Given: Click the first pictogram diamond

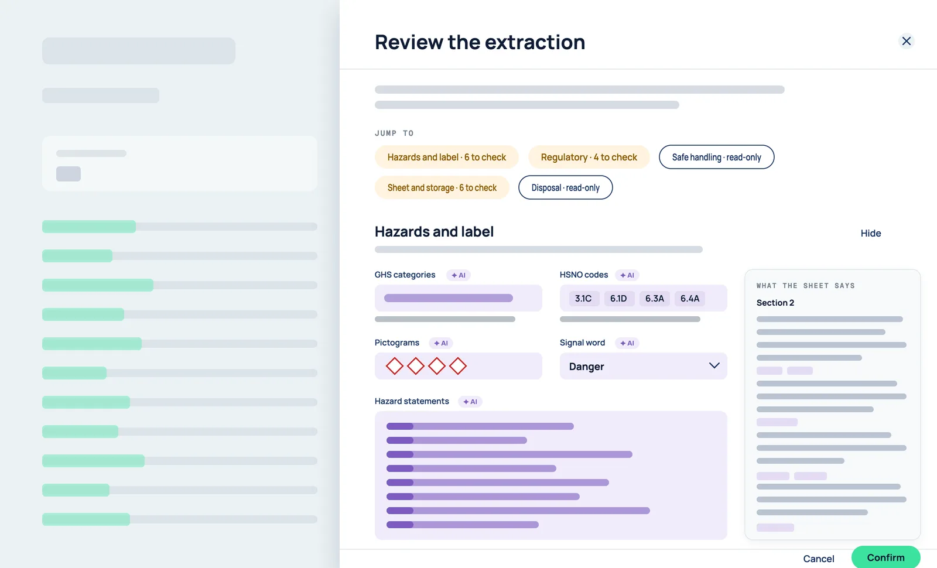Looking at the screenshot, I should tap(395, 366).
